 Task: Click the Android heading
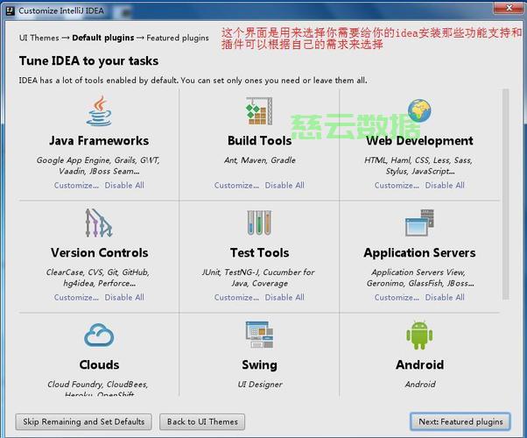click(x=420, y=365)
